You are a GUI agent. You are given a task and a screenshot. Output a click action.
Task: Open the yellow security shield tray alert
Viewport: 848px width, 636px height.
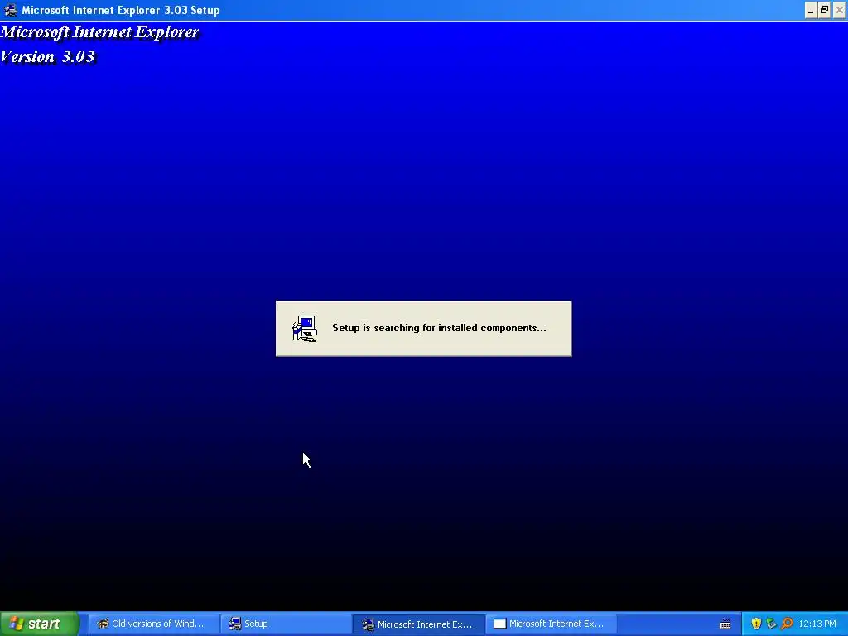click(x=756, y=624)
